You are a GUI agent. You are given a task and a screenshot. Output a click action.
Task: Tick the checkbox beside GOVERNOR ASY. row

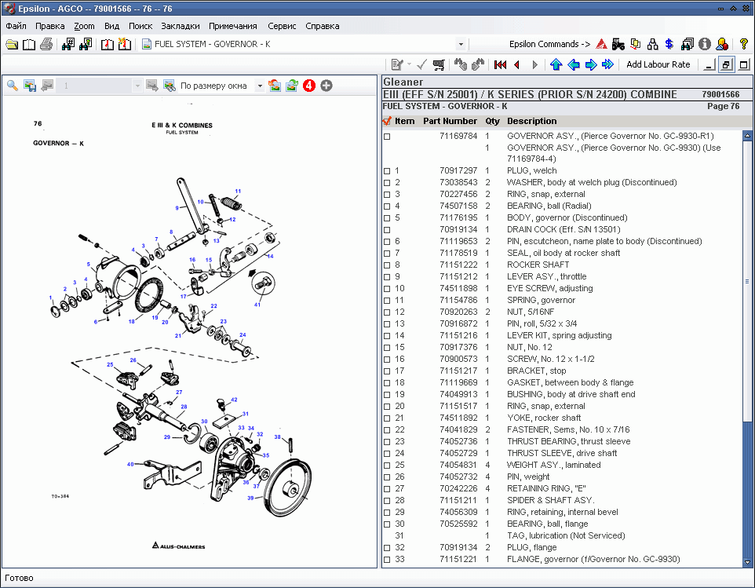tap(385, 135)
